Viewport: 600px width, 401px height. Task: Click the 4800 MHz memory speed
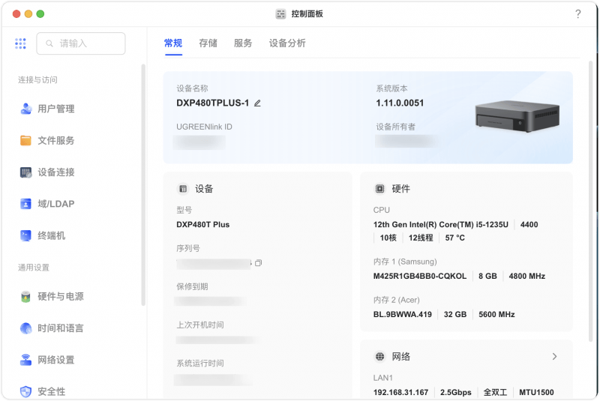[527, 277]
